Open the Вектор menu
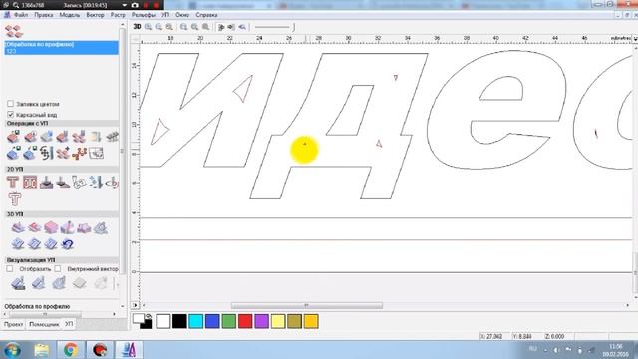The height and width of the screenshot is (359, 638). 95,15
